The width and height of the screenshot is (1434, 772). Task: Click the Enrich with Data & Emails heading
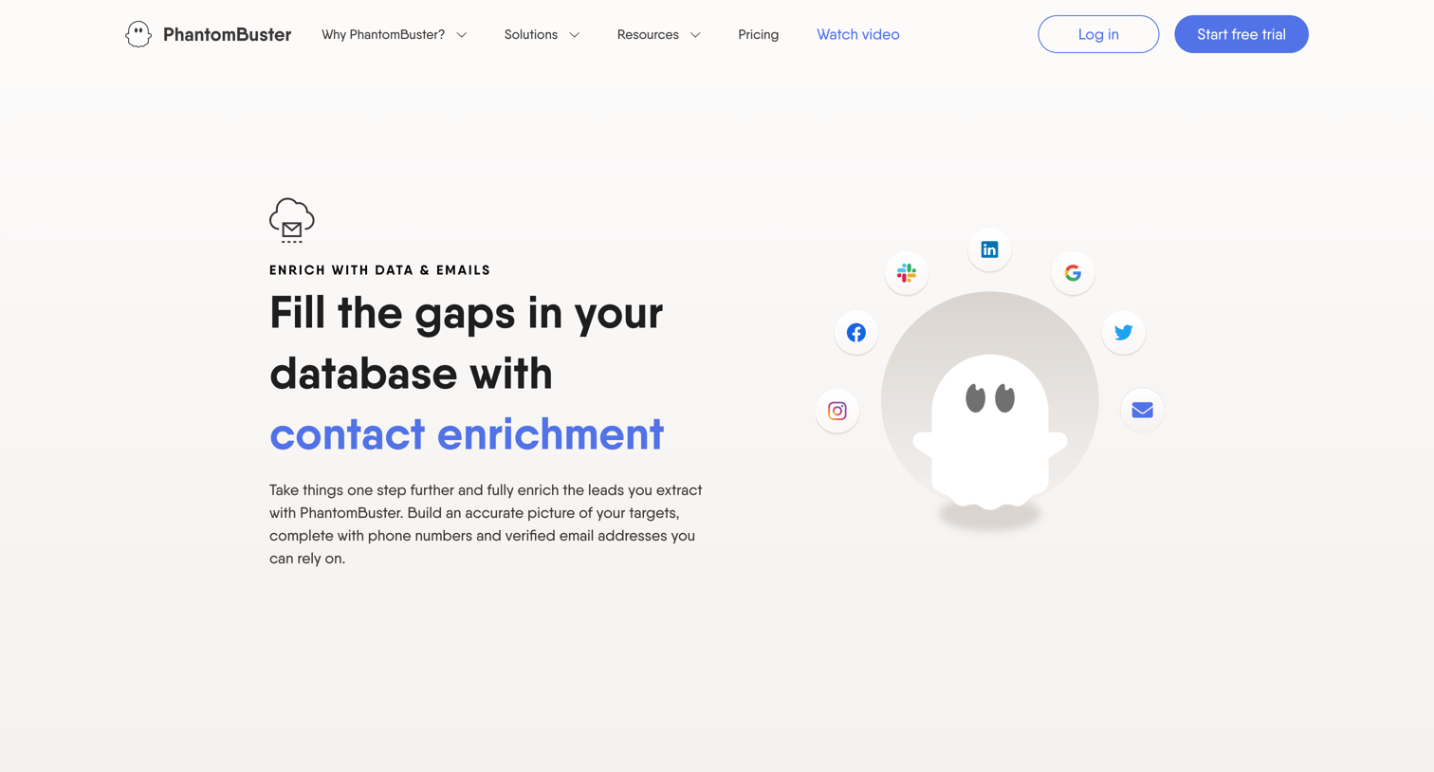click(380, 270)
